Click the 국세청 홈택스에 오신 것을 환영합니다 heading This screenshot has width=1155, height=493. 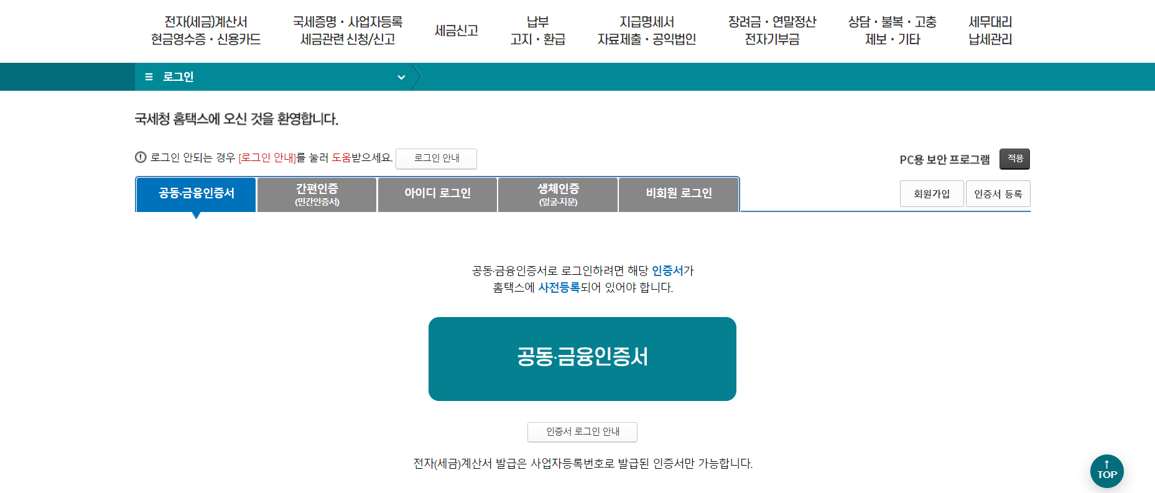click(x=236, y=119)
